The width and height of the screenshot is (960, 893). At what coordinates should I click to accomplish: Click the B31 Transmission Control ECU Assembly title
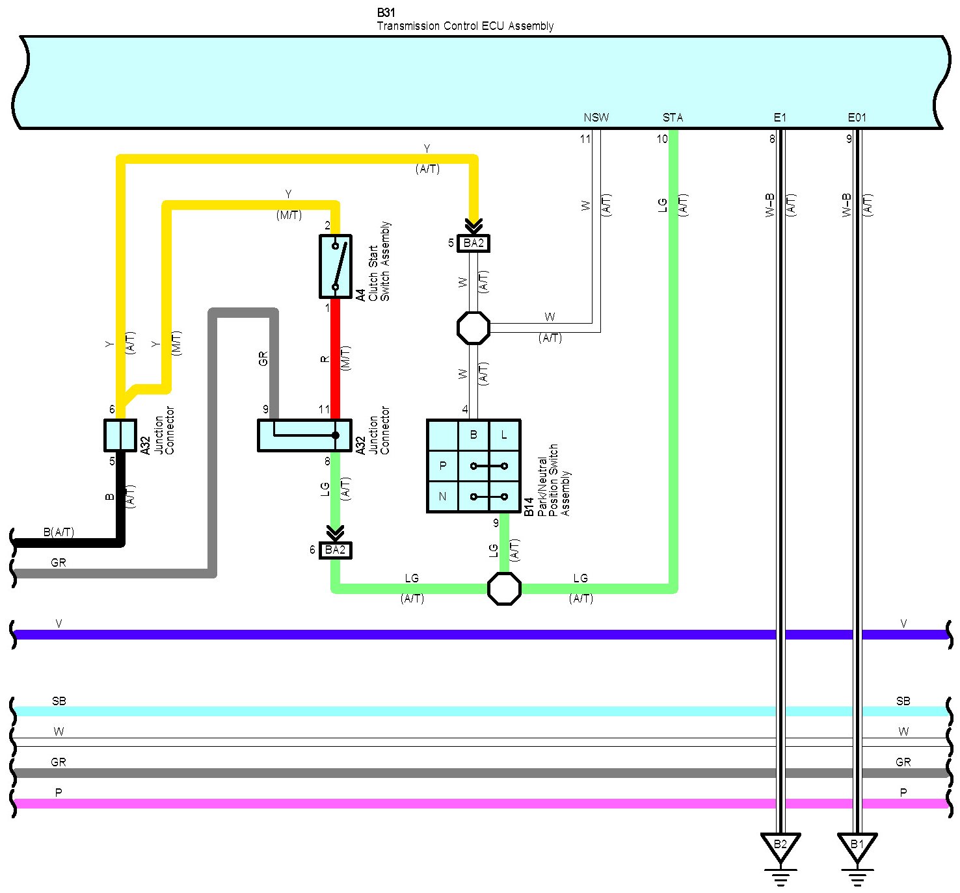click(464, 20)
